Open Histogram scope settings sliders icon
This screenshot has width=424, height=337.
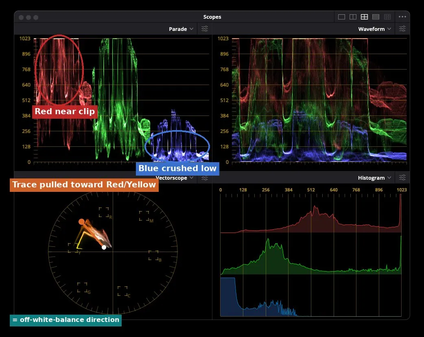[x=402, y=178]
